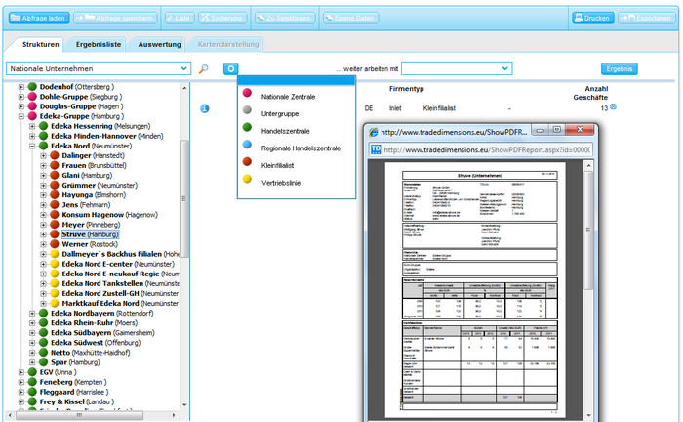
Task: Click the blue legend toggle icon
Action: click(x=230, y=68)
